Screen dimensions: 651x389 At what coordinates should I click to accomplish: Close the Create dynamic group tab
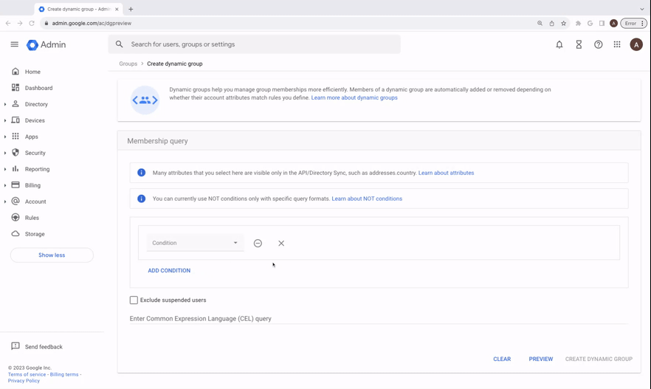[x=117, y=9]
